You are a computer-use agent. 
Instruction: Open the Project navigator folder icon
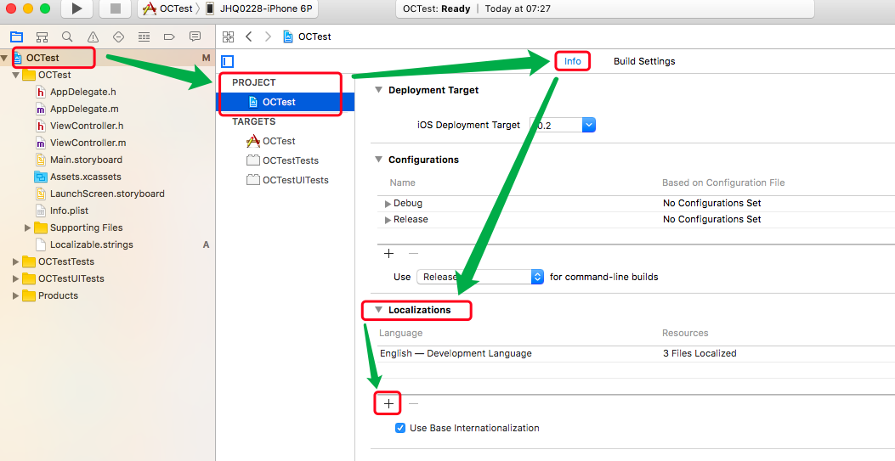[16, 37]
